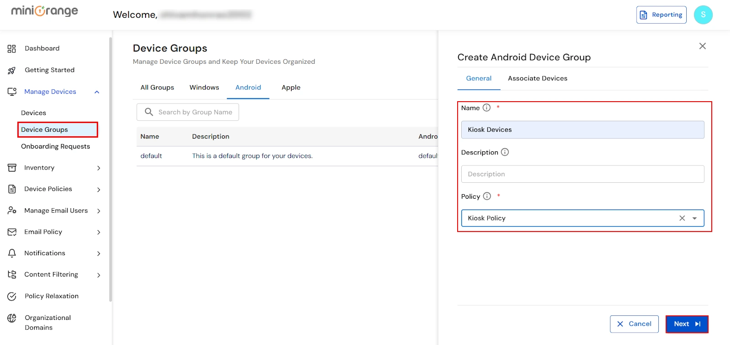Click the info icon beside Description label
The height and width of the screenshot is (345, 730).
505,152
